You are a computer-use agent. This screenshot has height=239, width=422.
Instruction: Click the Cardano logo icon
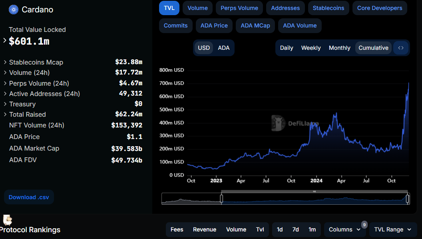coord(14,10)
